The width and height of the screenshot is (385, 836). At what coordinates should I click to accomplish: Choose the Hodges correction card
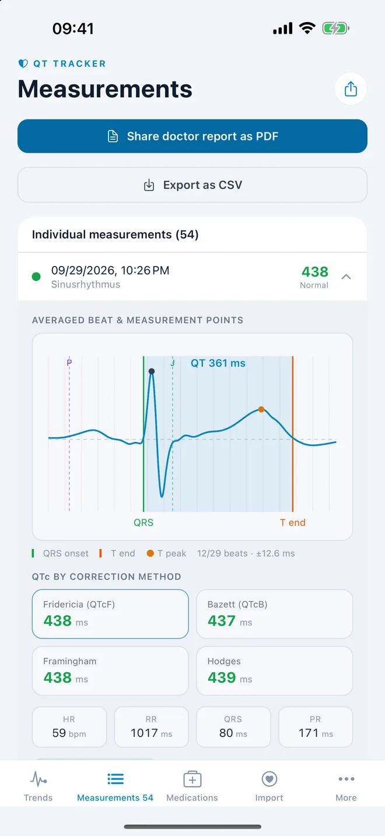275,670
